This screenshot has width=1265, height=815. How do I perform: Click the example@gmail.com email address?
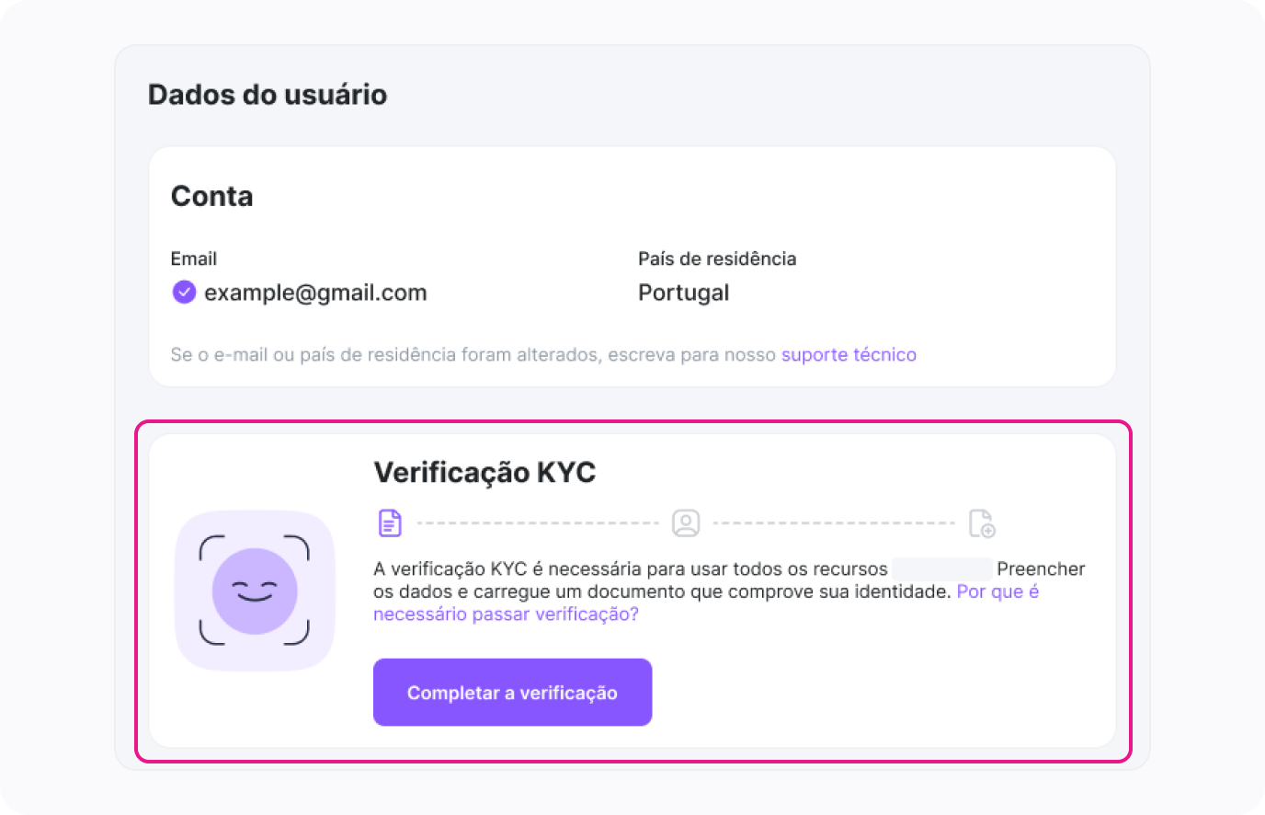[x=315, y=293]
